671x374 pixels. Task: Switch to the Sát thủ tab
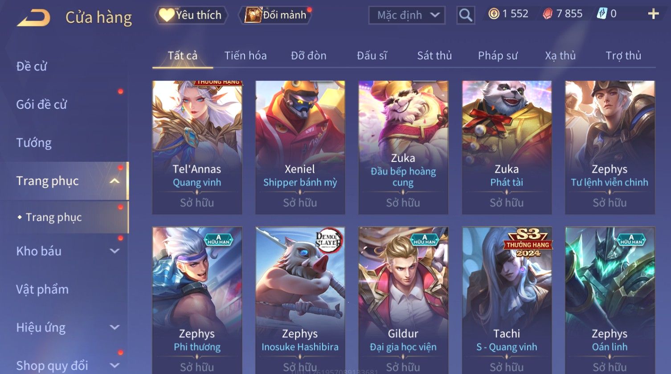pyautogui.click(x=434, y=56)
